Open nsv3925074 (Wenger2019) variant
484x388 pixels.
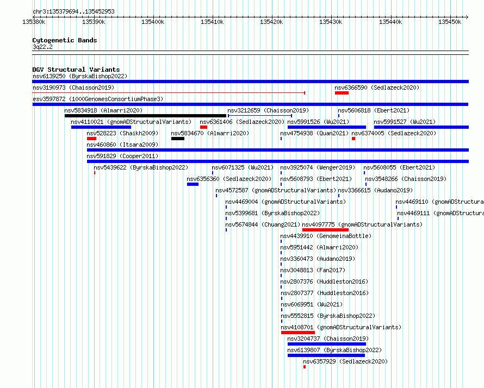(x=318, y=167)
